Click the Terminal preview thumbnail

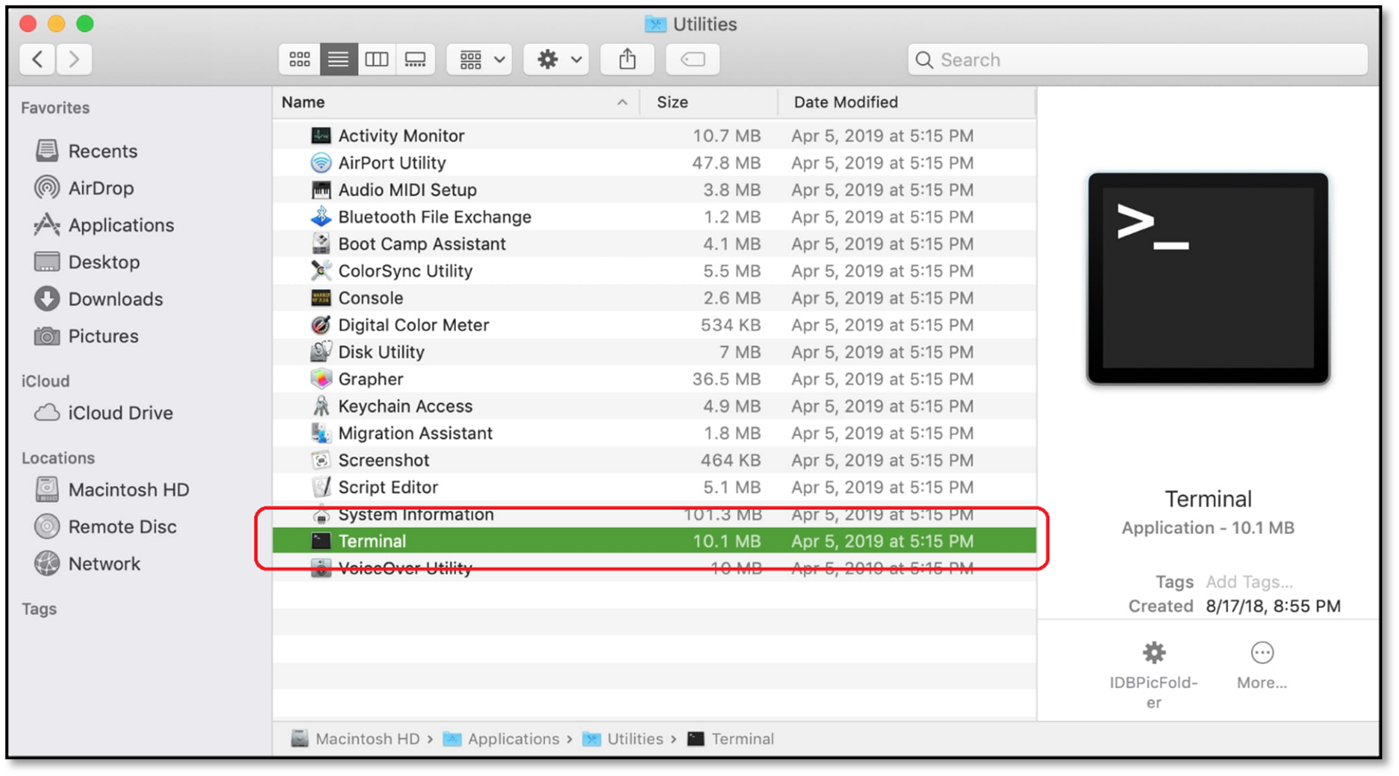(1208, 279)
